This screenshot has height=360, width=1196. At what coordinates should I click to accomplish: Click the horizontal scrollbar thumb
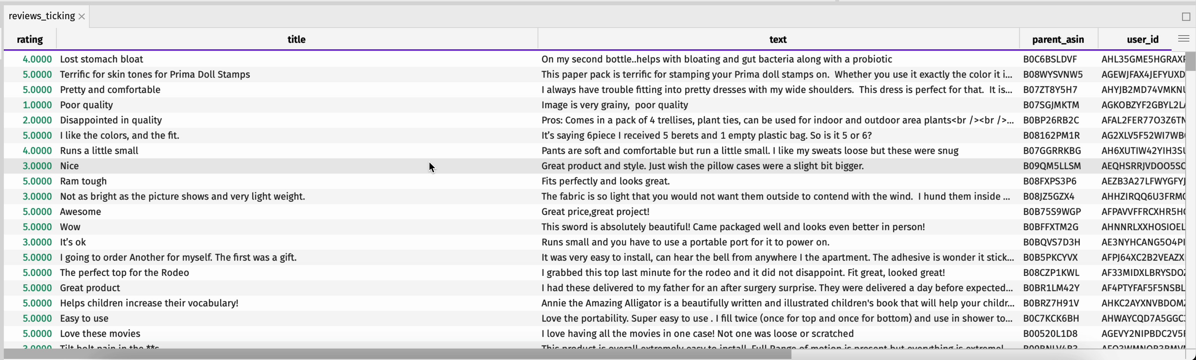tap(397, 354)
